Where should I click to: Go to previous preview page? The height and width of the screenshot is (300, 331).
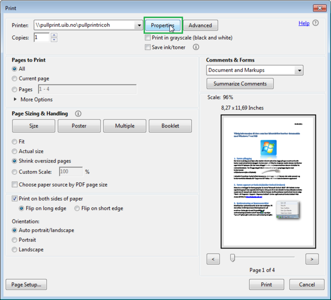213,259
